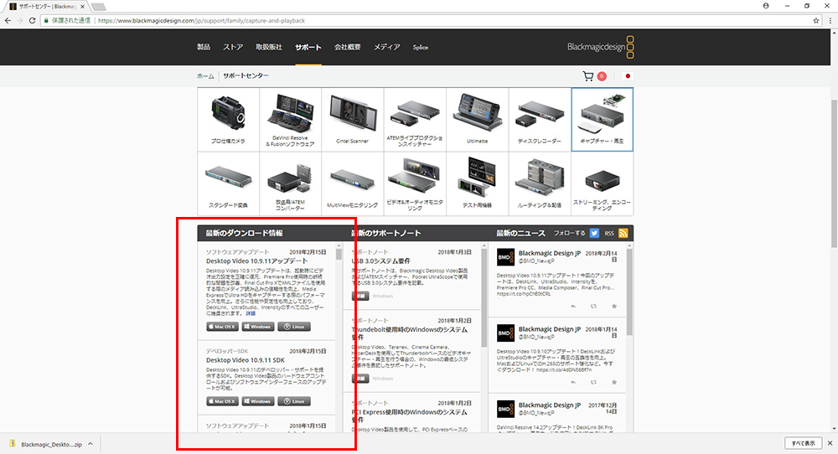The height and width of the screenshot is (454, 838).
Task: Click the Blackmagicdesign logo
Action: (601, 47)
